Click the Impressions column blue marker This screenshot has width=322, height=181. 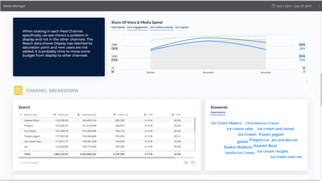[78, 115]
